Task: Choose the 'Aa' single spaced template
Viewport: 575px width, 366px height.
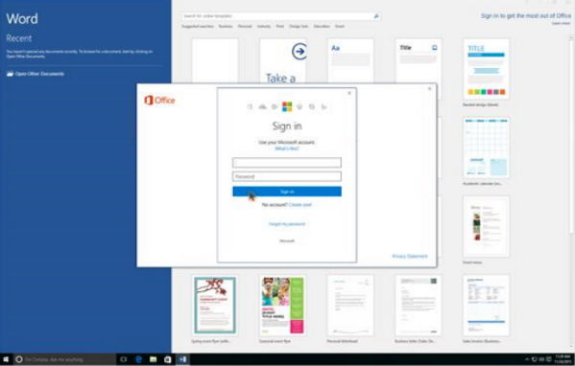Action: pos(350,60)
